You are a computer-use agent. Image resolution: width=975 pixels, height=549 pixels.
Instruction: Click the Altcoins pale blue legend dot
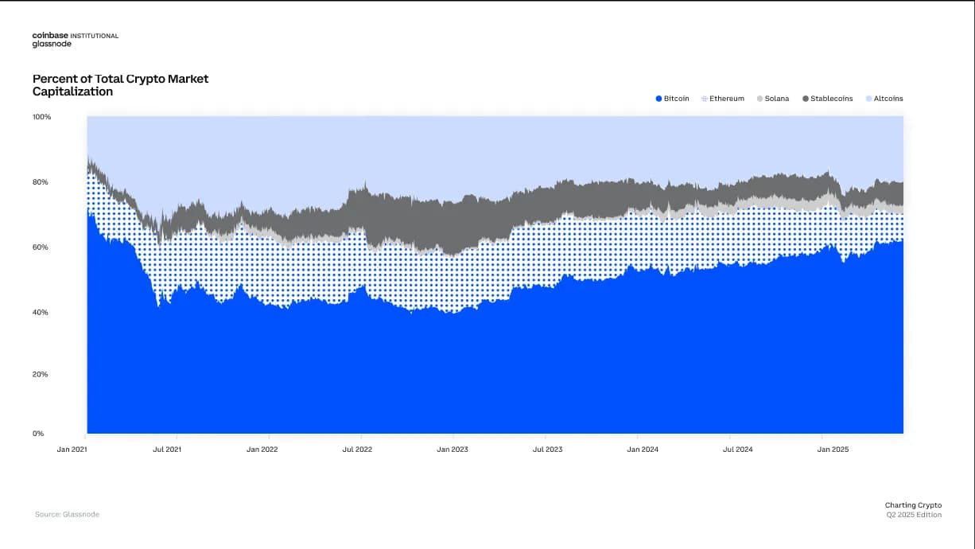868,99
